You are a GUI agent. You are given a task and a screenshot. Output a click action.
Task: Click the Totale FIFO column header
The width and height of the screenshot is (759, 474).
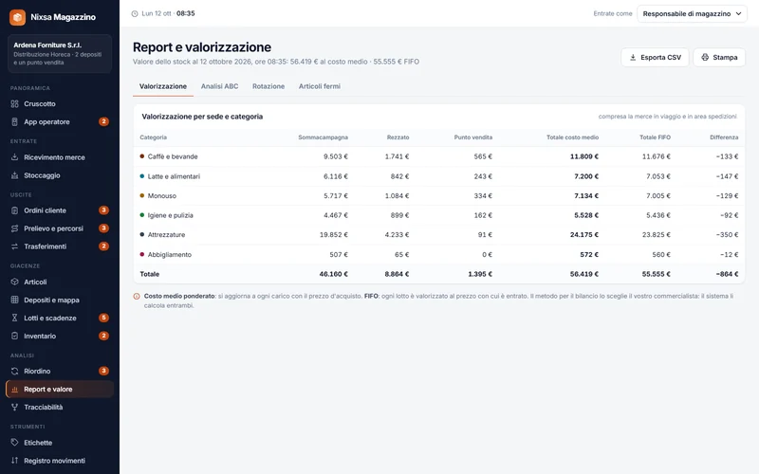[655, 137]
